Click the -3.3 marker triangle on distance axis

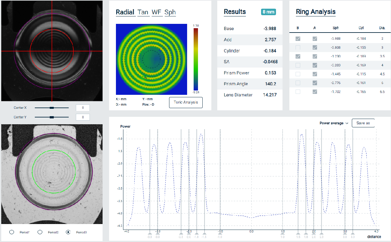[x=150, y=234]
